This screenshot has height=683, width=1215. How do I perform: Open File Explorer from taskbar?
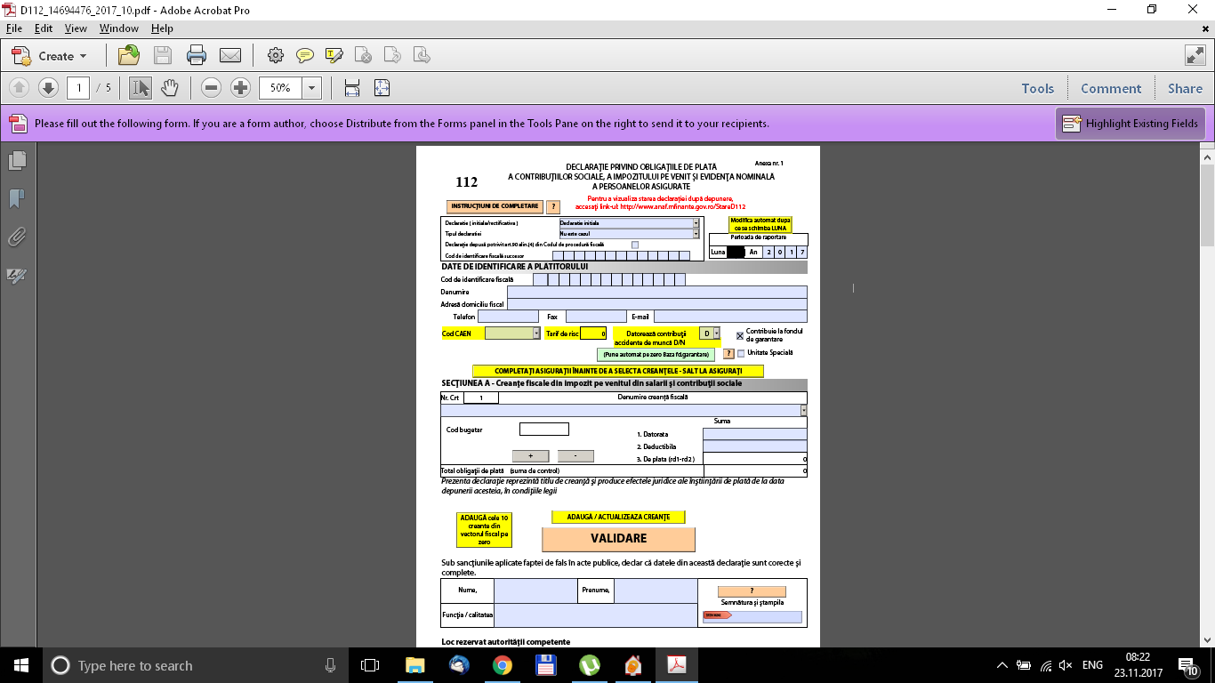tap(414, 665)
